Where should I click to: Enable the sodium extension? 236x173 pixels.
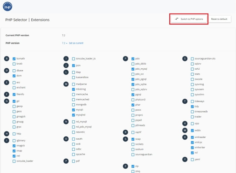pos(133,149)
